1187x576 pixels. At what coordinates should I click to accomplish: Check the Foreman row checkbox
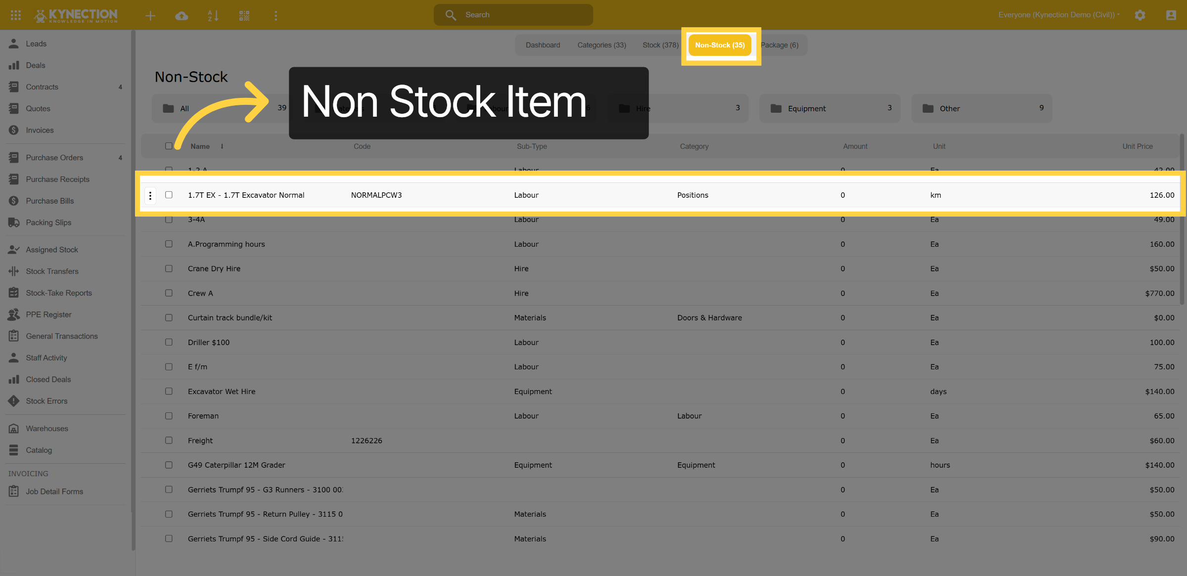pyautogui.click(x=169, y=416)
